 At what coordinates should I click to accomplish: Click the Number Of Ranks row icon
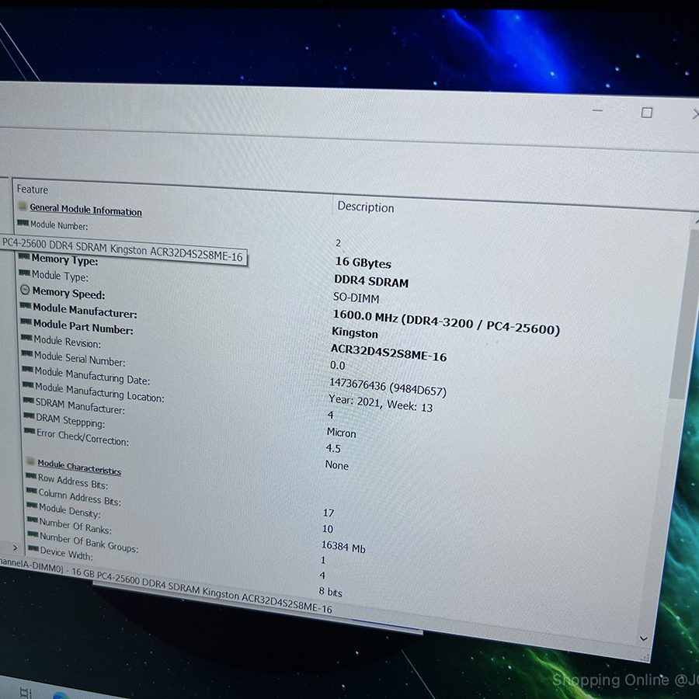point(33,520)
